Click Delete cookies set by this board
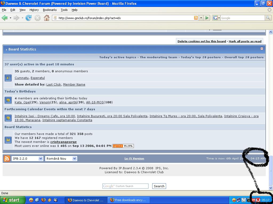273x204 pixels. tap(202, 41)
